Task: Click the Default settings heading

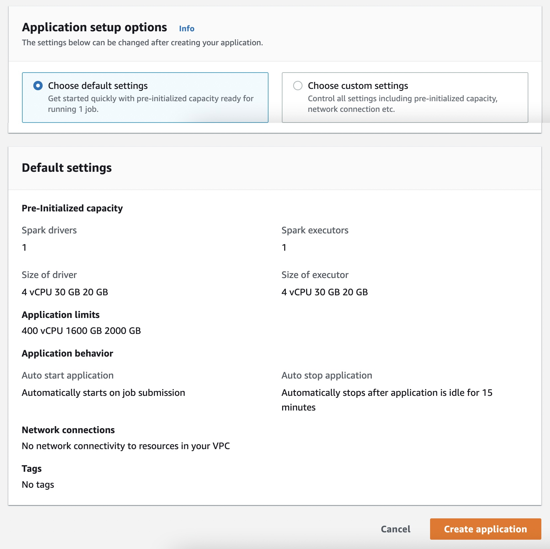Action: 67,167
